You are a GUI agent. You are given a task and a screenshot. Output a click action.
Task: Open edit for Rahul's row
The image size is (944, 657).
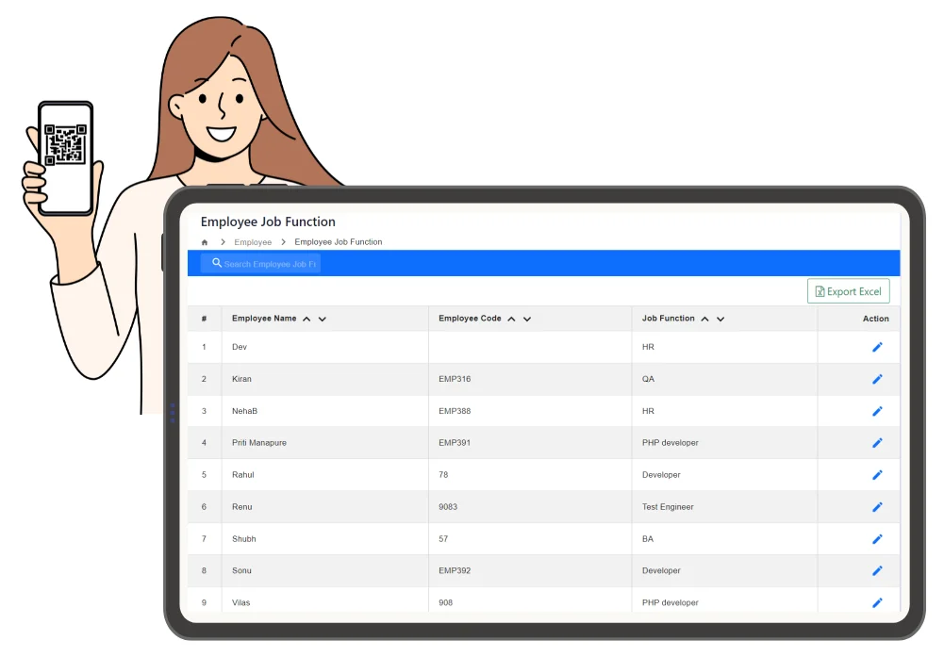tap(877, 475)
